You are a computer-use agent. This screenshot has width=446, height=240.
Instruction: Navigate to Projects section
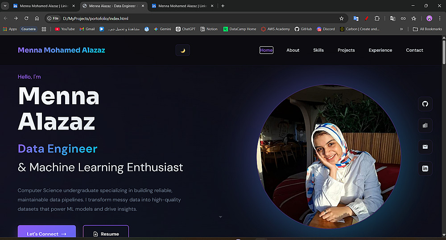click(346, 50)
